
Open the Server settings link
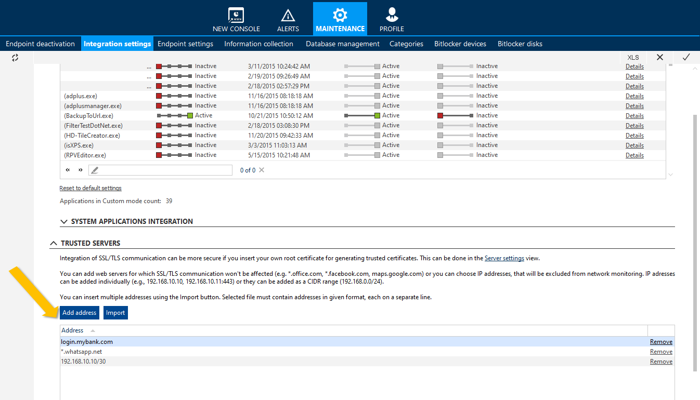click(x=504, y=258)
